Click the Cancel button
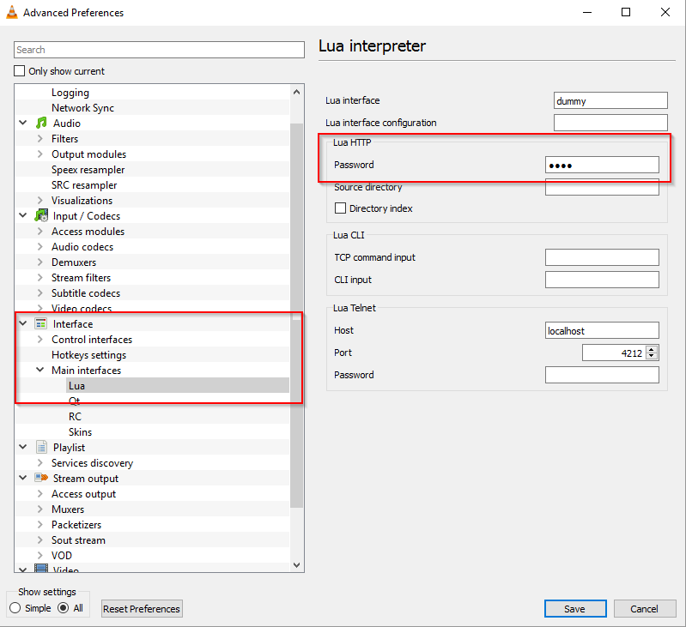Viewport: 686px width, 627px height. (x=645, y=609)
